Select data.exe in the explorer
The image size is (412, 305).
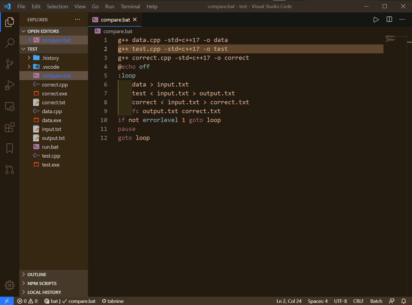(54, 120)
